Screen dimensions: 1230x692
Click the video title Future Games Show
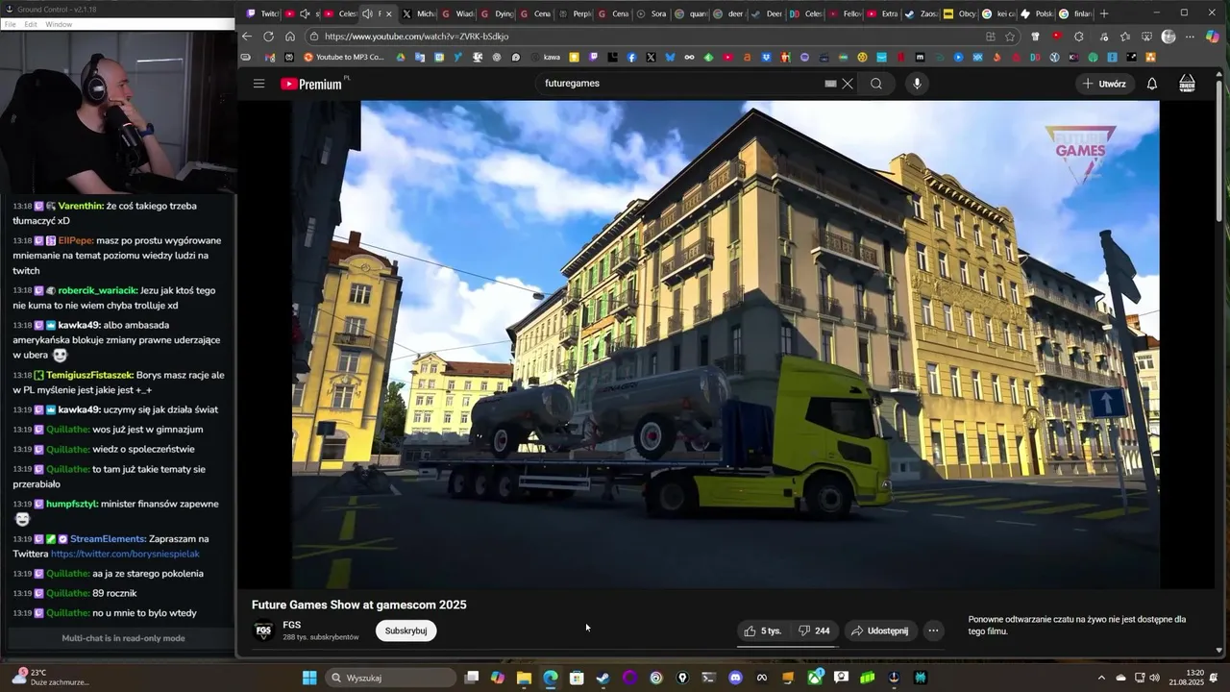point(358,605)
